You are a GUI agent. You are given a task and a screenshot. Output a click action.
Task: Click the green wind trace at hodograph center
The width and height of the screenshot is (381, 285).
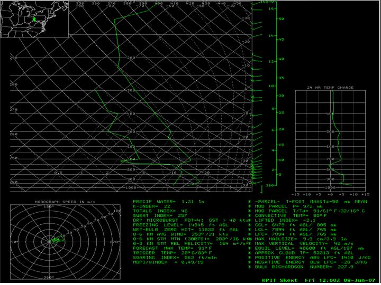(x=58, y=239)
